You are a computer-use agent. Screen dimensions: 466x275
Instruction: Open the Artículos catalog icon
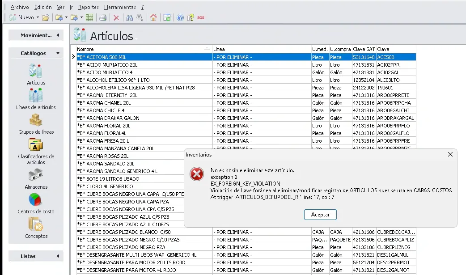[36, 72]
